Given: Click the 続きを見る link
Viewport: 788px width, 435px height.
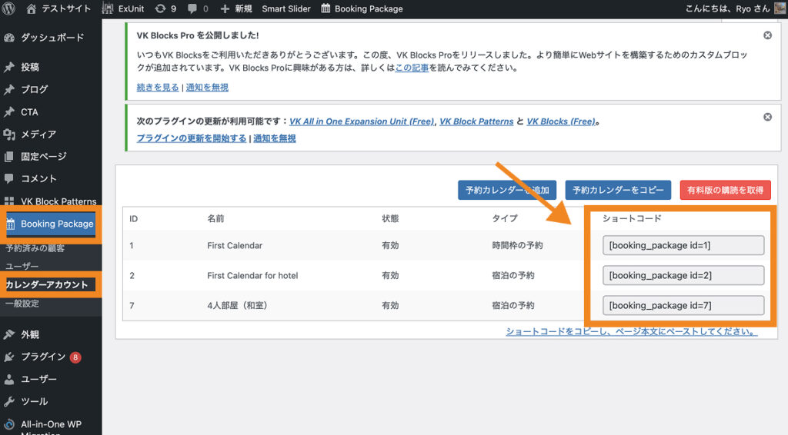Looking at the screenshot, I should [156, 88].
